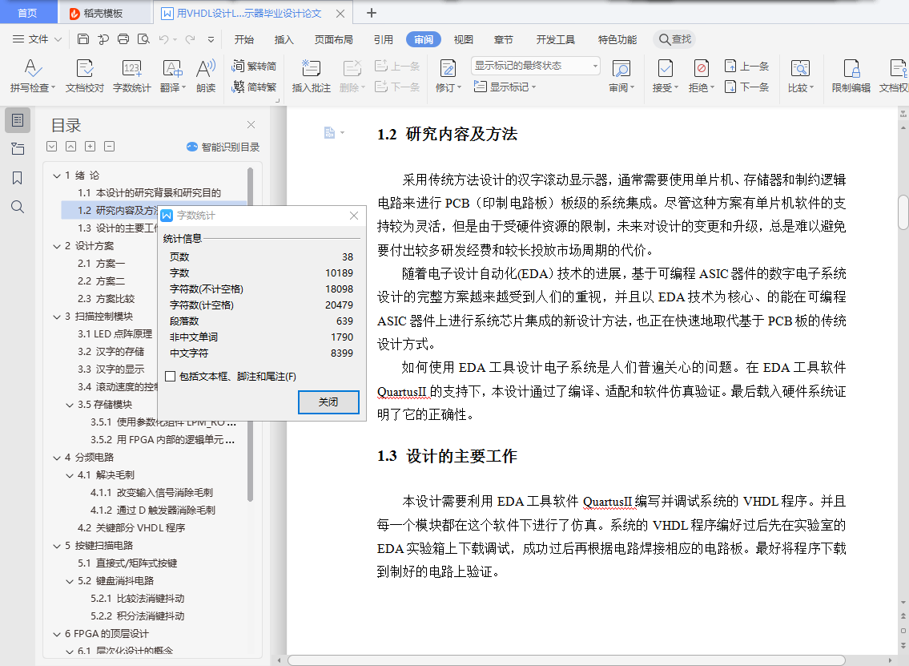909x666 pixels.
Task: Click the track changes (修订) icon
Action: point(448,68)
